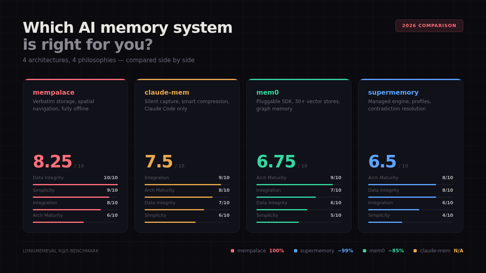Click supermemory description about managed engine

400,105
